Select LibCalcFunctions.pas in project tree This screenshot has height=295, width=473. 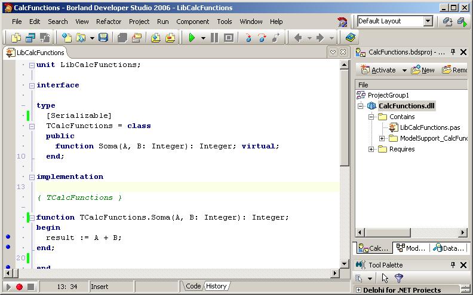click(x=429, y=127)
